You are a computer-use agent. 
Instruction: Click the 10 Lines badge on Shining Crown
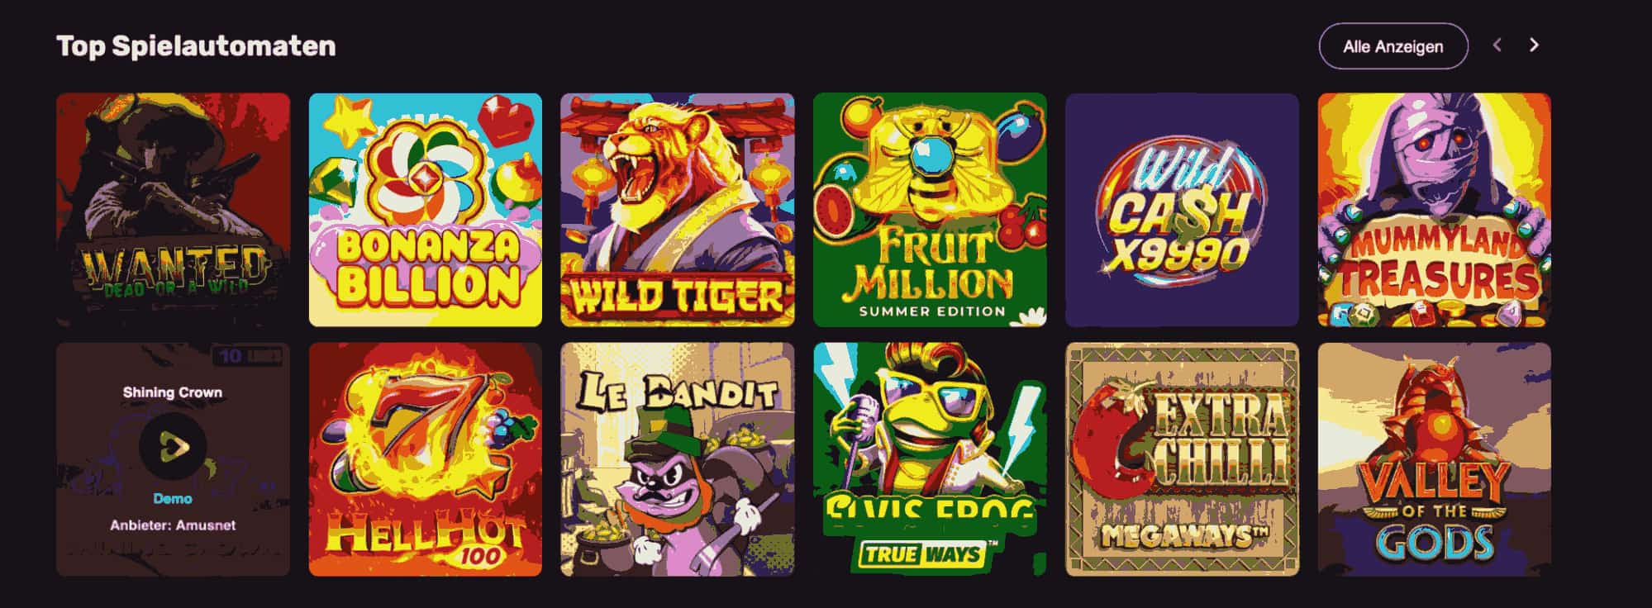[248, 356]
